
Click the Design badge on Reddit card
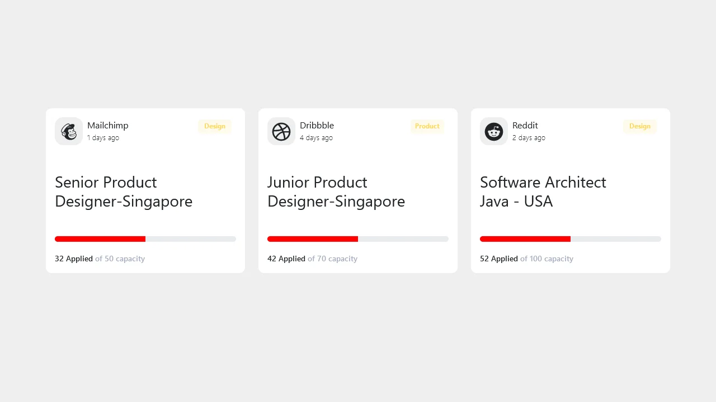(x=639, y=126)
